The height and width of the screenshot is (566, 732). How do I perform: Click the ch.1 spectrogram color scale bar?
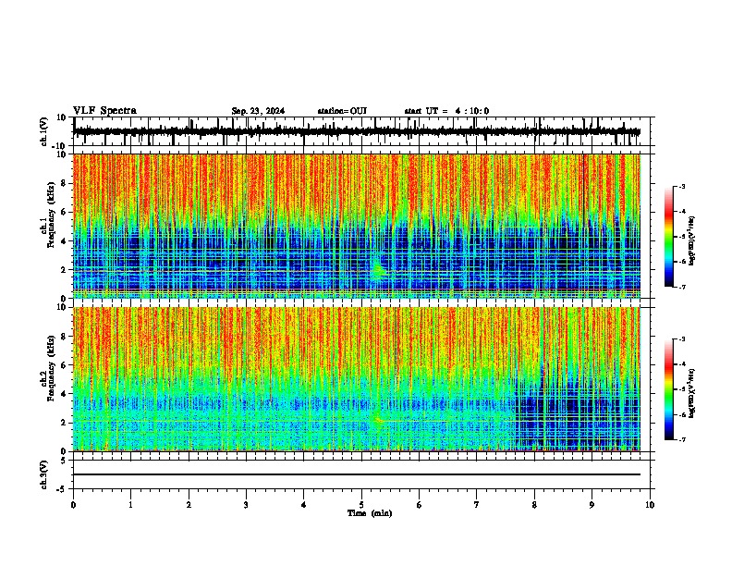point(669,237)
